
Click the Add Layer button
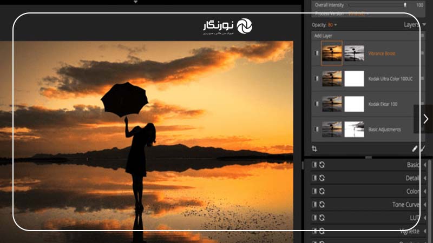323,36
